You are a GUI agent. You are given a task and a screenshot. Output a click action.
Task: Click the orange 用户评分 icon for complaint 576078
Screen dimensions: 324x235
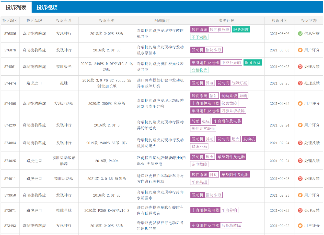coord(300,50)
